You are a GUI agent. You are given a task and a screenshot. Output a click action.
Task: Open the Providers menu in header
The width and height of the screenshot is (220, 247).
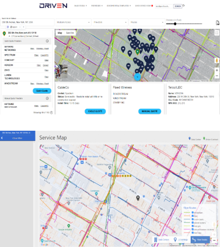coord(97,6)
